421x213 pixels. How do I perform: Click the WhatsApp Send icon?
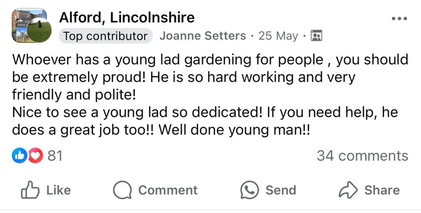point(249,190)
